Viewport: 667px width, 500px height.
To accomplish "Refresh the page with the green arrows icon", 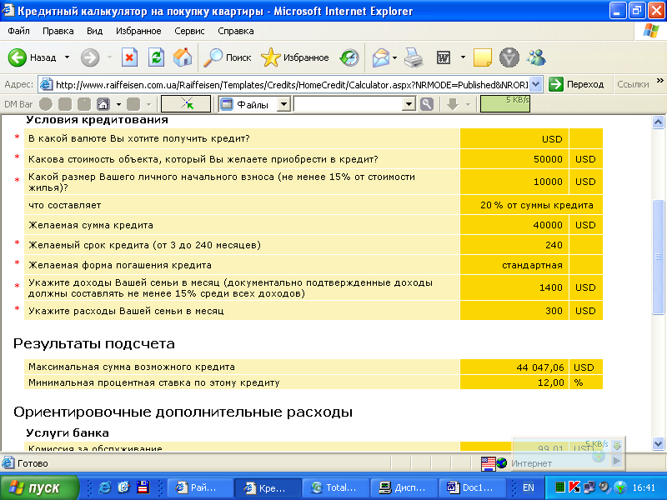I will tap(156, 57).
